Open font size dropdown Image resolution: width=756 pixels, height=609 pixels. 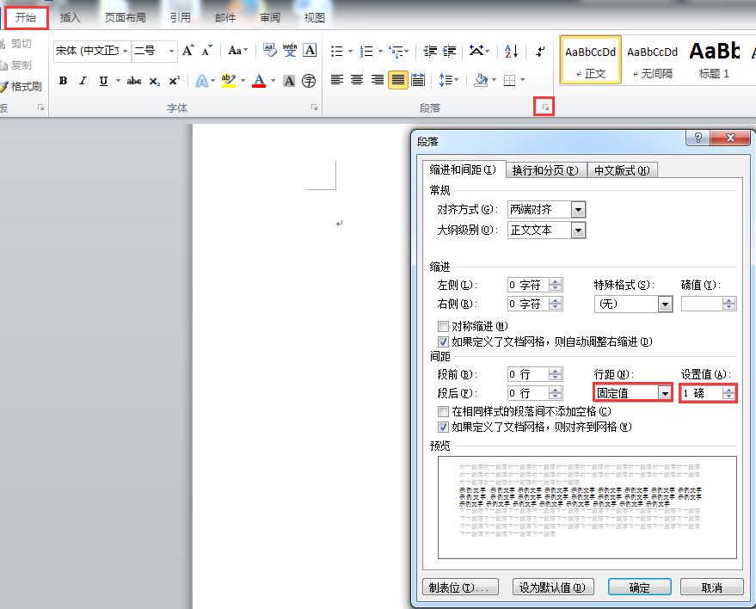[171, 51]
